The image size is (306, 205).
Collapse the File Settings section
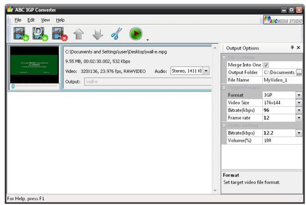(x=224, y=57)
